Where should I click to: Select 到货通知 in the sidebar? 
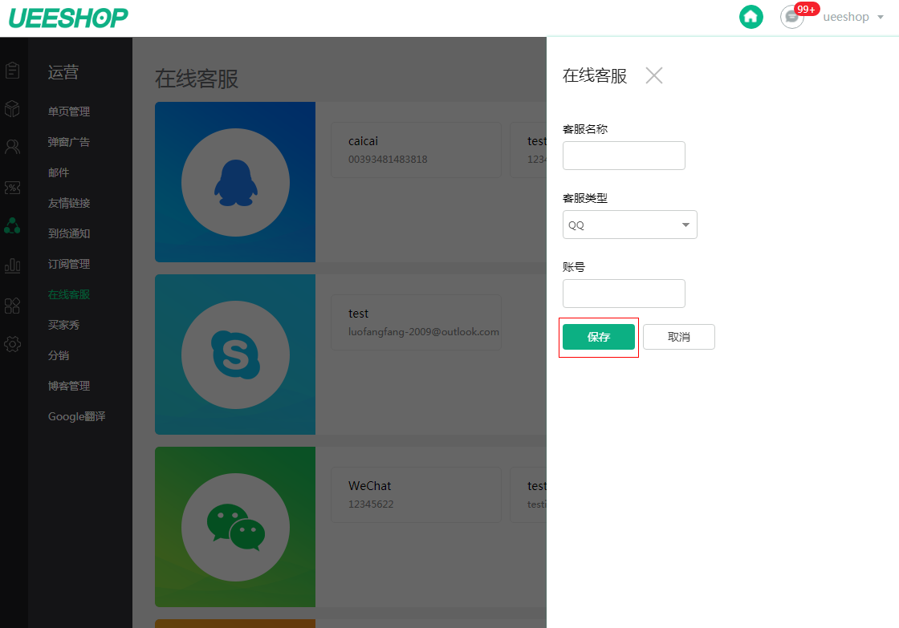coord(69,233)
